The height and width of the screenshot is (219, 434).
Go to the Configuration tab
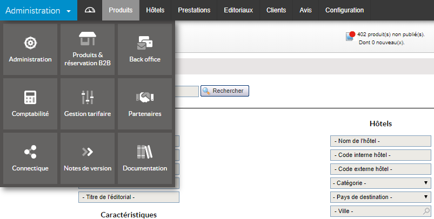(x=344, y=10)
